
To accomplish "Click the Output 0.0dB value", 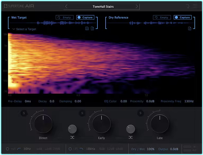I will click(174, 149).
